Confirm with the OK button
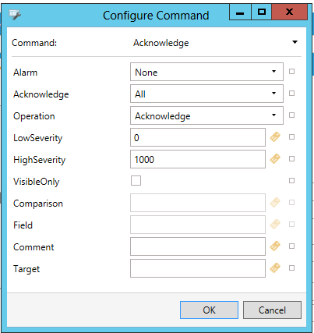 [209, 310]
